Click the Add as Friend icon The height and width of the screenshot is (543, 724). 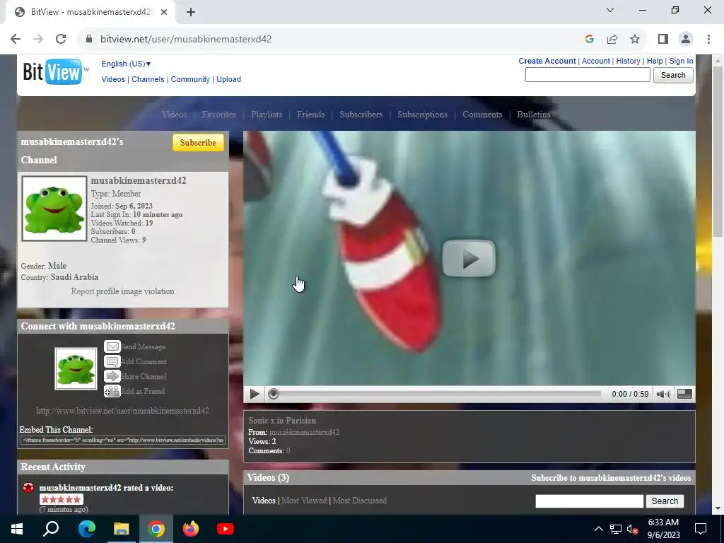click(x=112, y=391)
